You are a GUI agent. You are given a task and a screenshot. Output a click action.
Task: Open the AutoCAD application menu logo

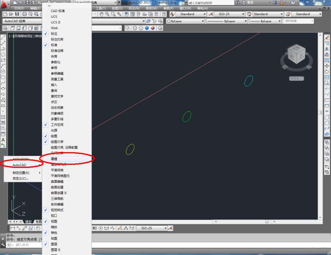click(4, 5)
